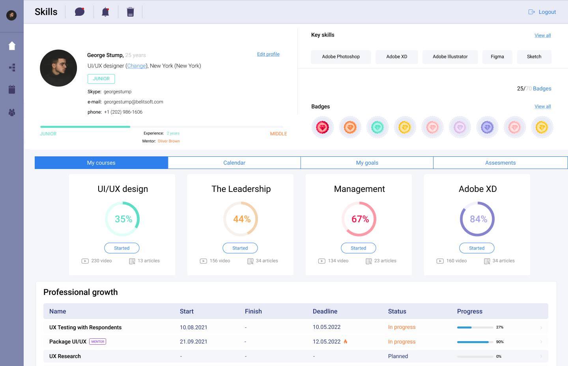Click Started button on Management card
The height and width of the screenshot is (366, 568).
pyautogui.click(x=359, y=248)
